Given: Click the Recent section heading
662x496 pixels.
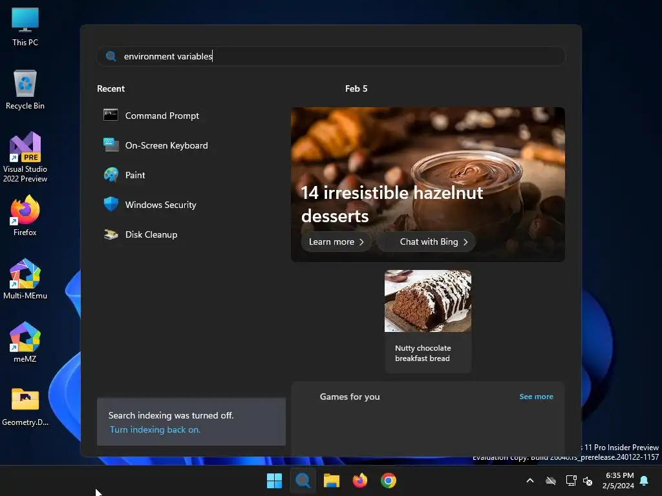Looking at the screenshot, I should [x=111, y=88].
